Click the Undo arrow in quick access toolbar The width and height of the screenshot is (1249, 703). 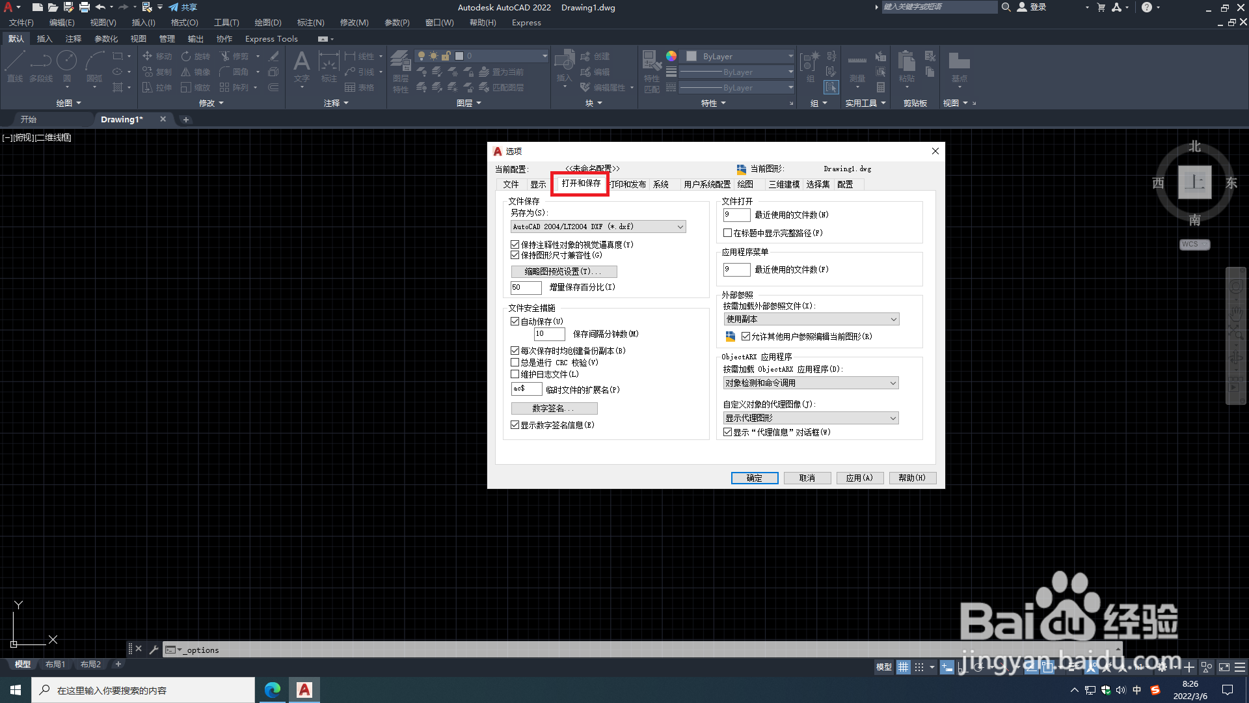(100, 7)
